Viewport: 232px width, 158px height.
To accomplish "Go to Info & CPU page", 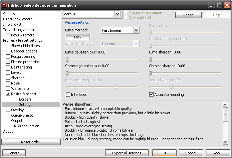I will pyautogui.click(x=12, y=24).
